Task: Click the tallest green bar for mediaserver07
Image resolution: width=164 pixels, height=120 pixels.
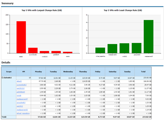Action: click(x=148, y=37)
